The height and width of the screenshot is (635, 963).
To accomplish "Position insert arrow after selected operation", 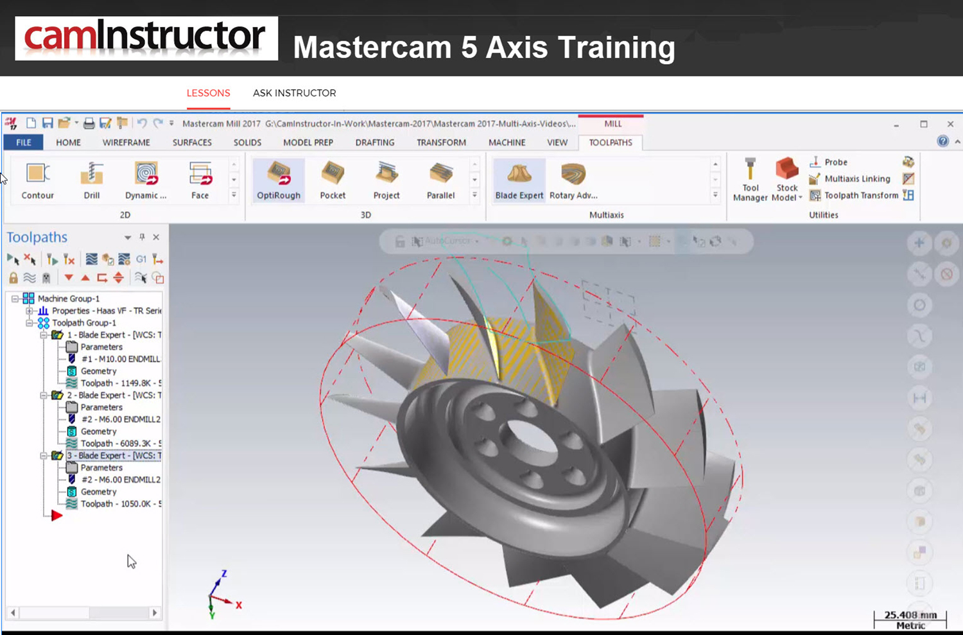I will click(102, 278).
